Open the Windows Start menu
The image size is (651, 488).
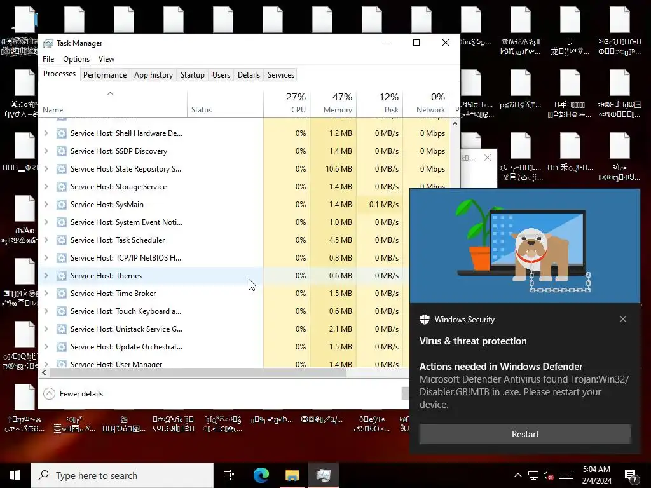pos(15,475)
